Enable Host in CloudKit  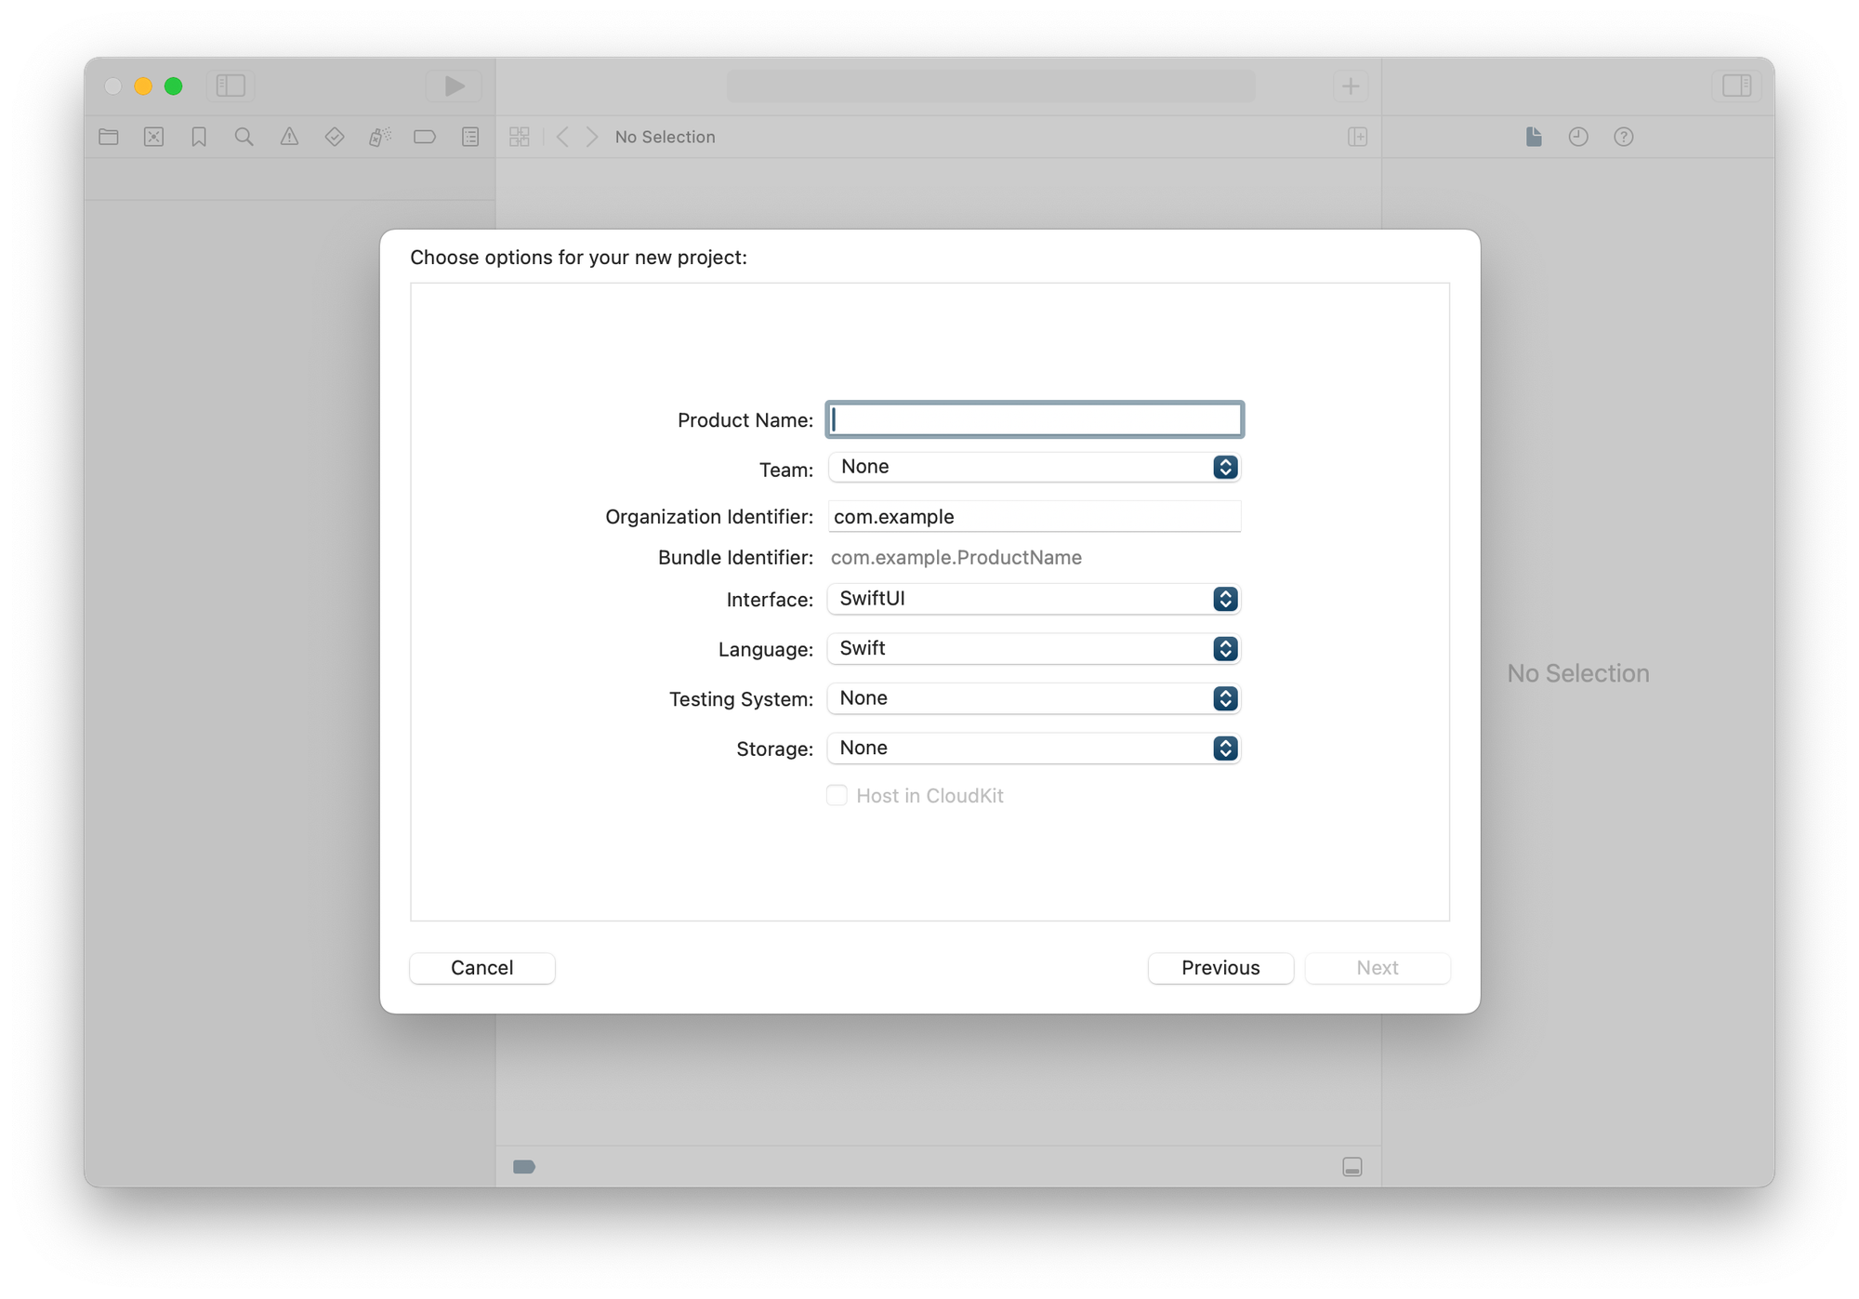coord(837,796)
